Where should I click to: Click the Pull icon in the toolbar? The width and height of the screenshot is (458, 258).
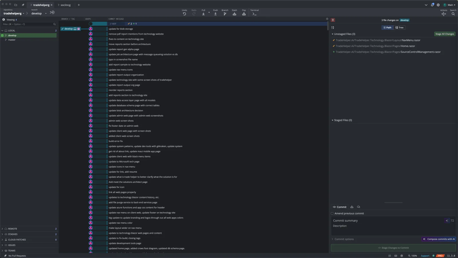pyautogui.click(x=203, y=14)
